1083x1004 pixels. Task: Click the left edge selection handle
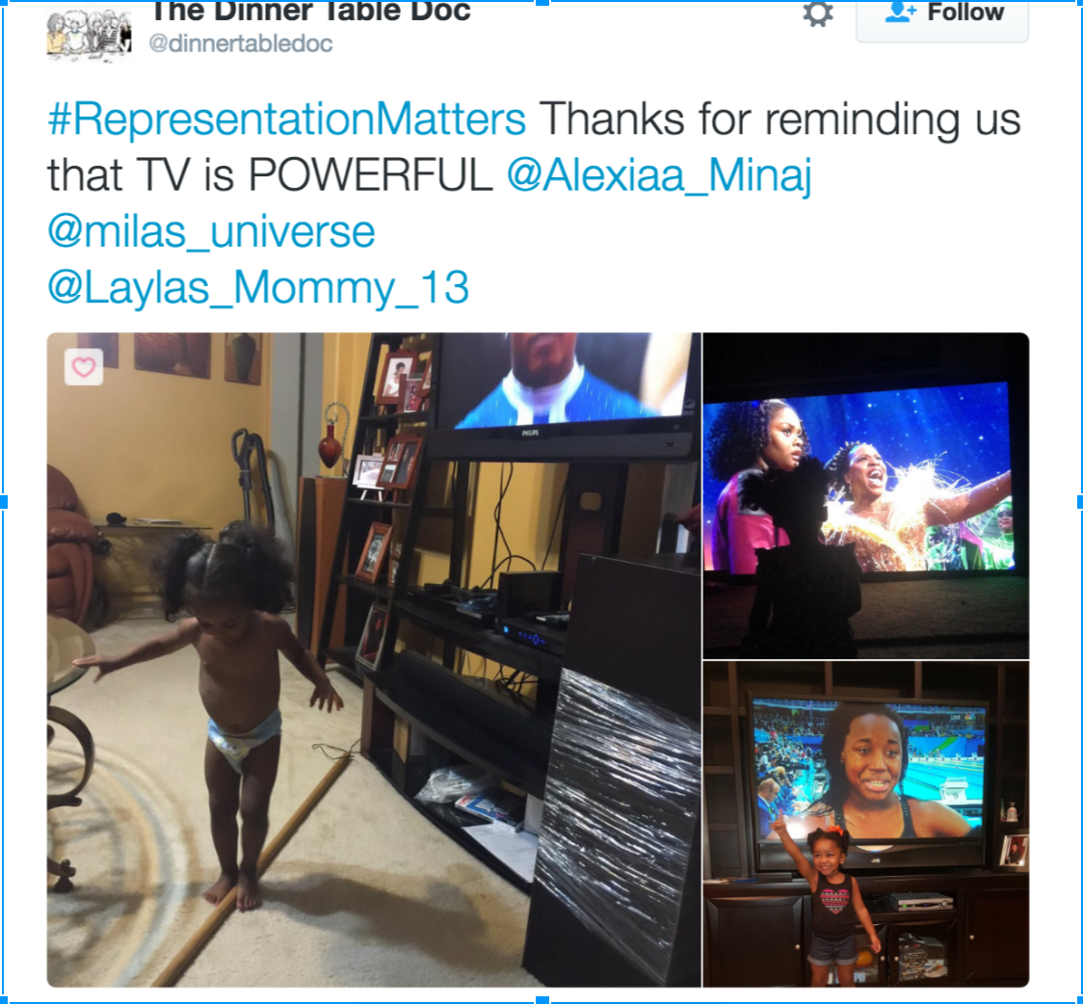3,502
